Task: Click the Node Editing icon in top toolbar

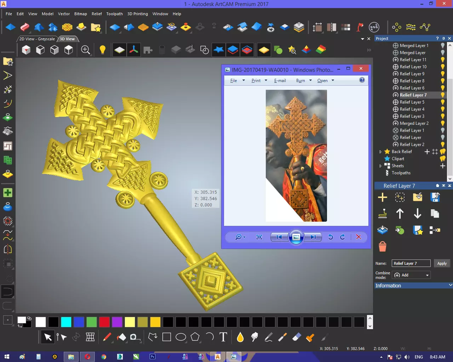Action: pyautogui.click(x=425, y=27)
